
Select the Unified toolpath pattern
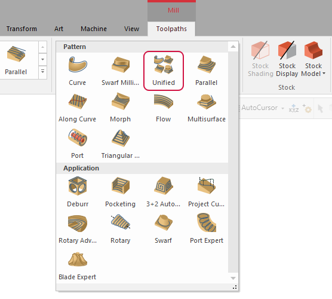point(164,71)
